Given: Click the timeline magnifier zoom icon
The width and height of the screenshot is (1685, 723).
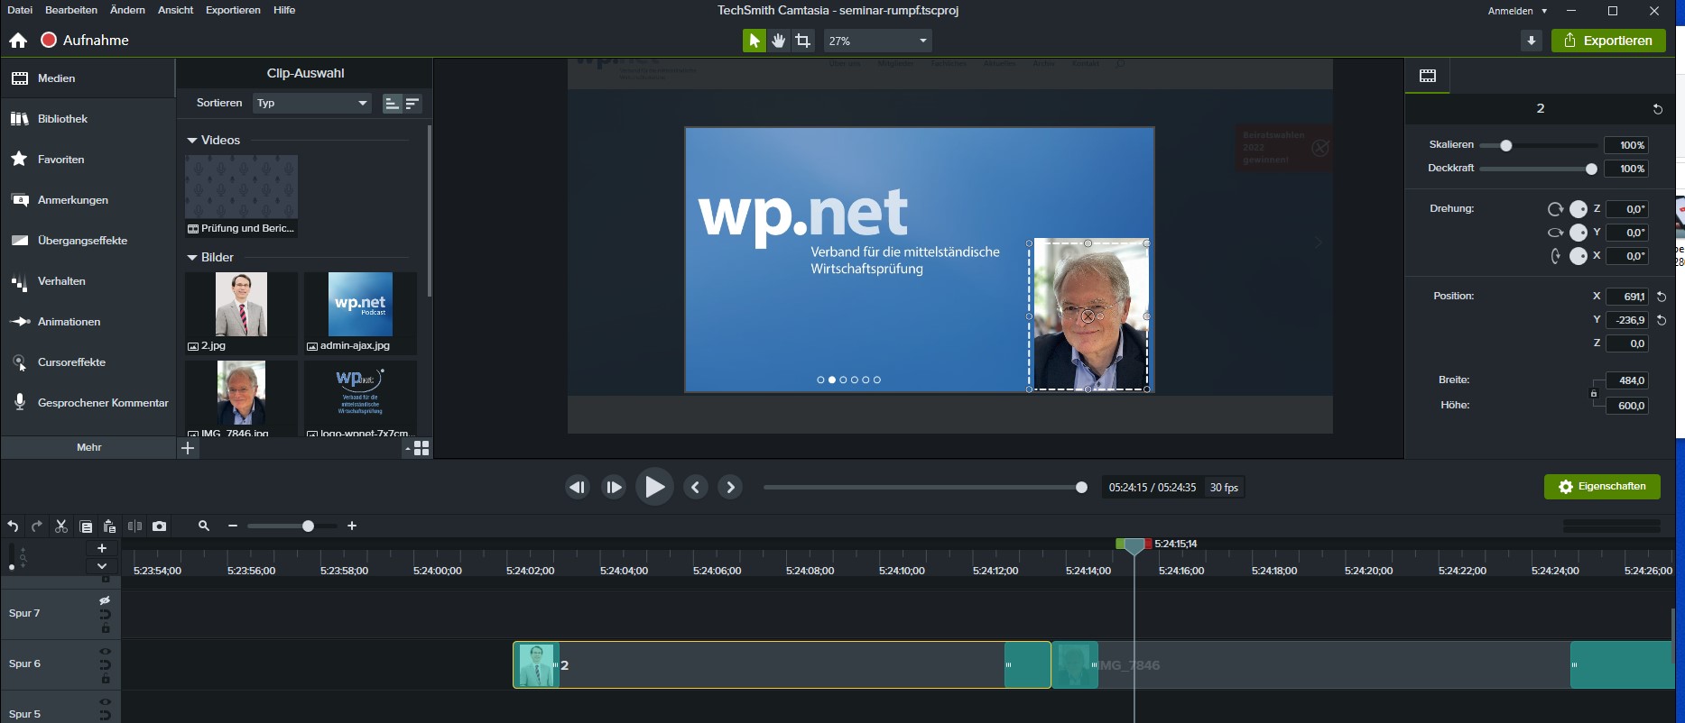Looking at the screenshot, I should [204, 526].
